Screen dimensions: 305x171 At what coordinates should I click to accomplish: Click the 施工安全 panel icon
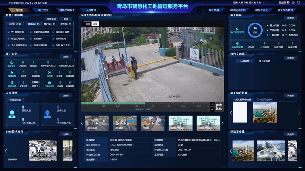pyautogui.click(x=11, y=62)
